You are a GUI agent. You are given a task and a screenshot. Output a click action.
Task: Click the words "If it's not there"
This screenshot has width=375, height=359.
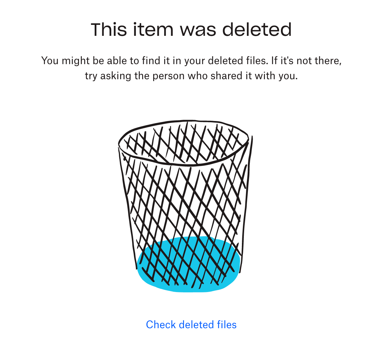pos(306,60)
